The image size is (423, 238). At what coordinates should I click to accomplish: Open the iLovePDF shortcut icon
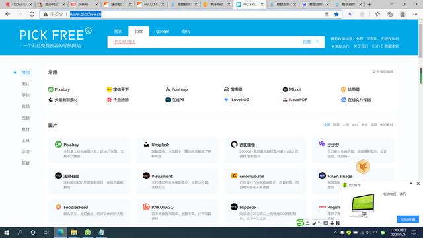pos(285,100)
